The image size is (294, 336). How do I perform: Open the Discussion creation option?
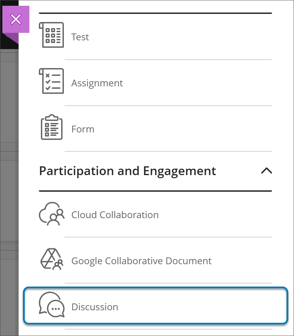[x=95, y=307]
